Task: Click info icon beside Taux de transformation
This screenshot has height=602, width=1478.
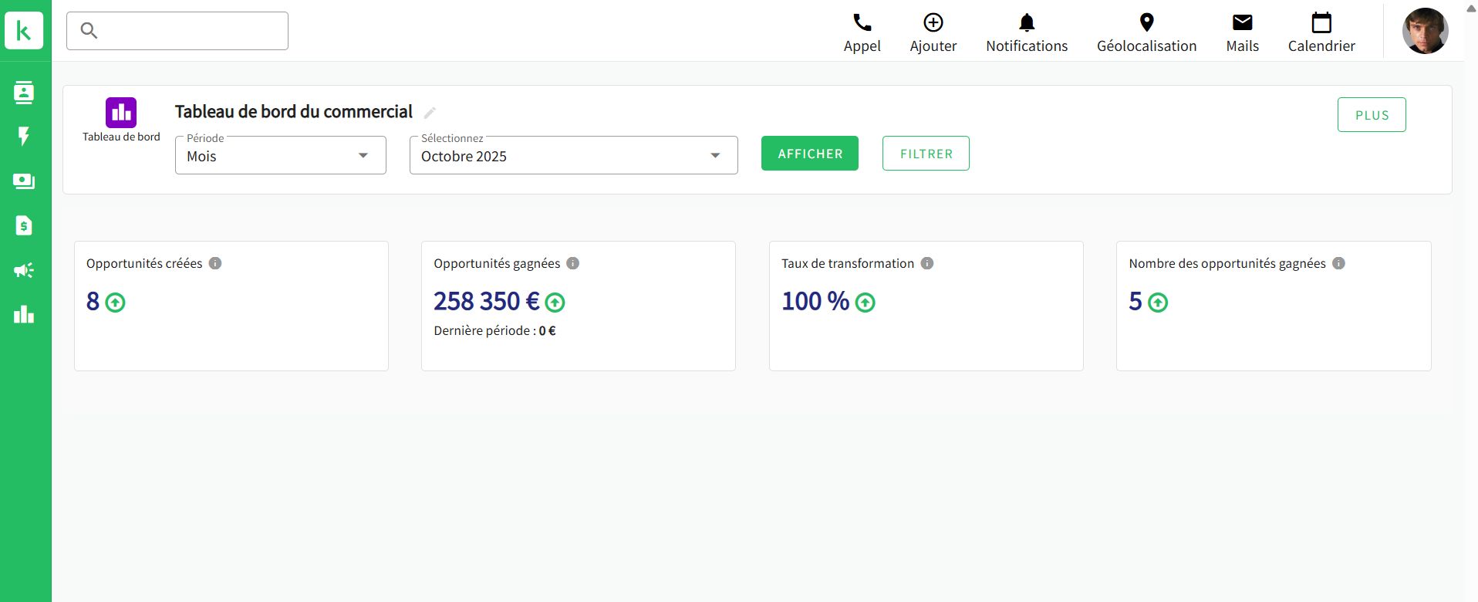Action: 927,263
